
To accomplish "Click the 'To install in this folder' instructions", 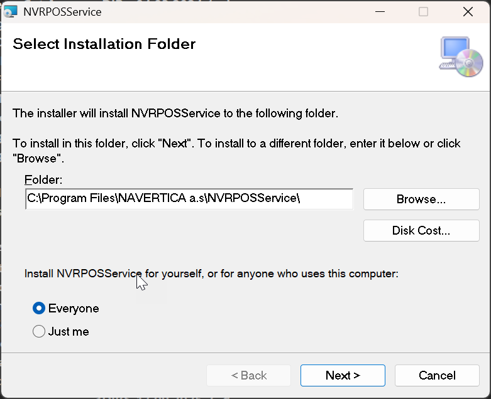I will click(x=236, y=144).
